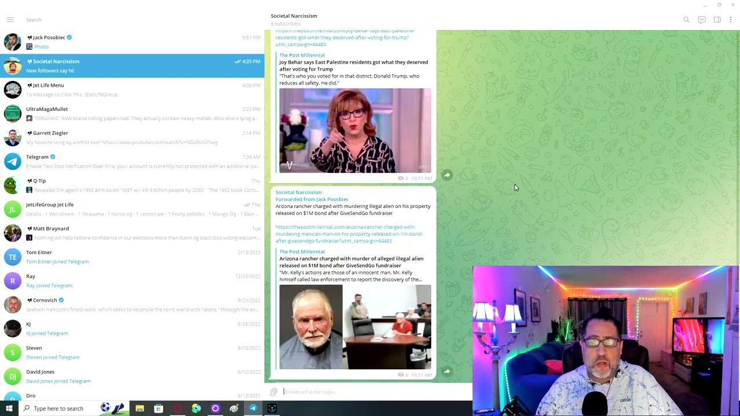The image size is (740, 416).
Task: Open the Joy Behar thepostmillennial.com URL
Action: [345, 38]
